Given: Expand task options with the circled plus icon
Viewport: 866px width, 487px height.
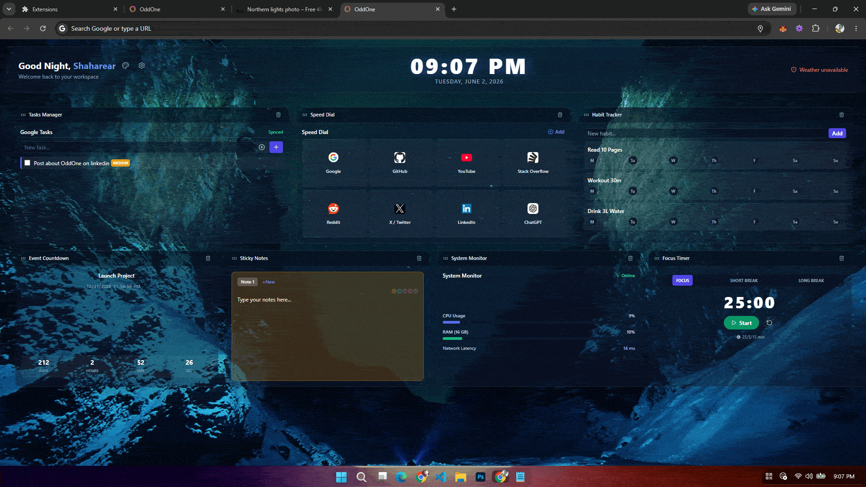Looking at the screenshot, I should pyautogui.click(x=262, y=147).
